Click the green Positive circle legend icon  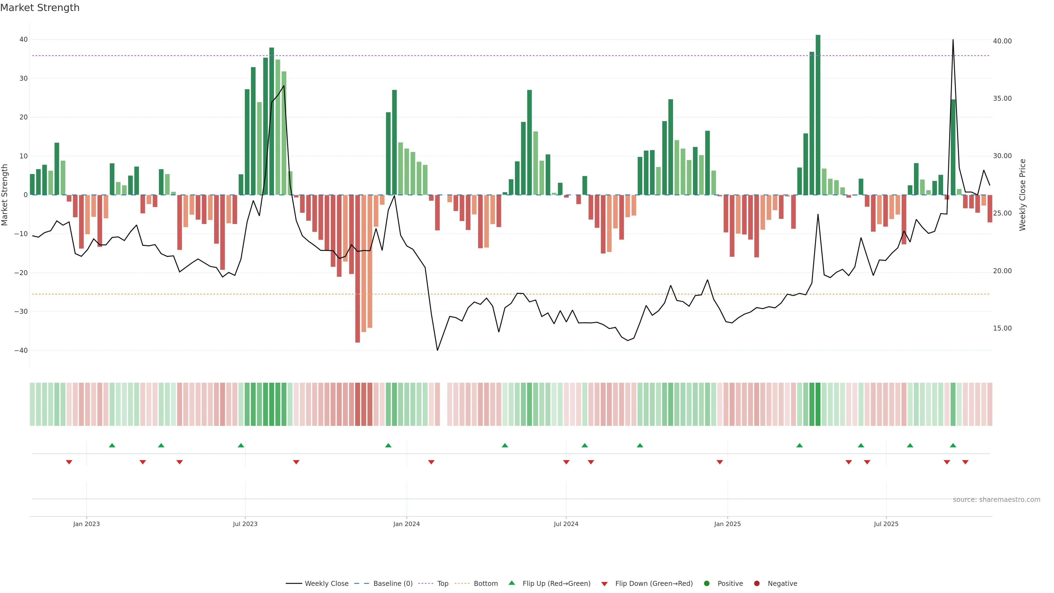[x=707, y=584]
